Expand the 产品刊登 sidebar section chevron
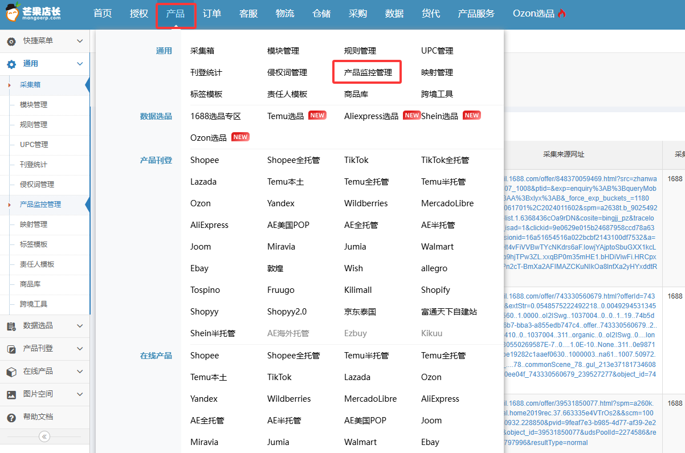Viewport: 685px width, 453px height. point(80,349)
